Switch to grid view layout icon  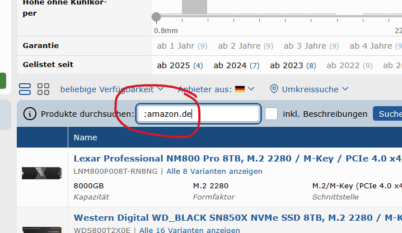pyautogui.click(x=43, y=89)
